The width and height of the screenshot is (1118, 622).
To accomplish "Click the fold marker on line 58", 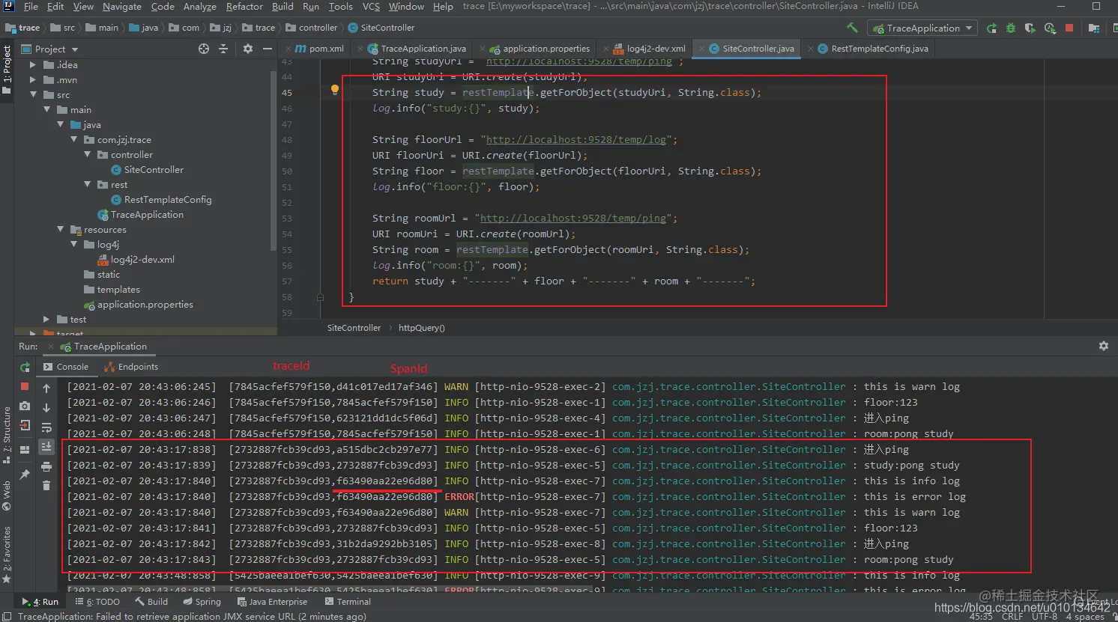I will tap(320, 296).
